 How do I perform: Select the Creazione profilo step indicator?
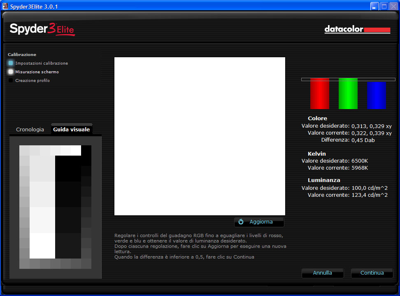pyautogui.click(x=11, y=80)
